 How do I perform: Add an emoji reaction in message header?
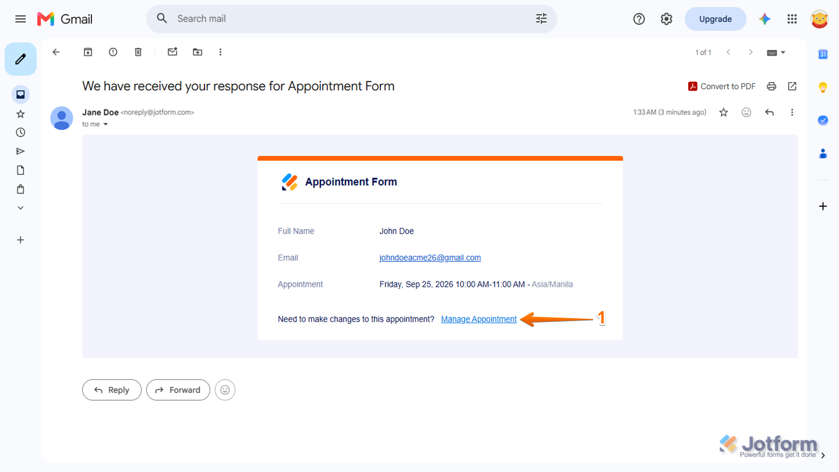click(746, 112)
